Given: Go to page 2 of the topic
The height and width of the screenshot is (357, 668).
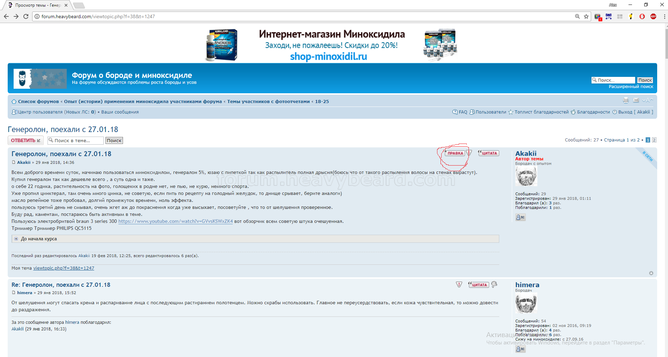Looking at the screenshot, I should click(x=654, y=140).
